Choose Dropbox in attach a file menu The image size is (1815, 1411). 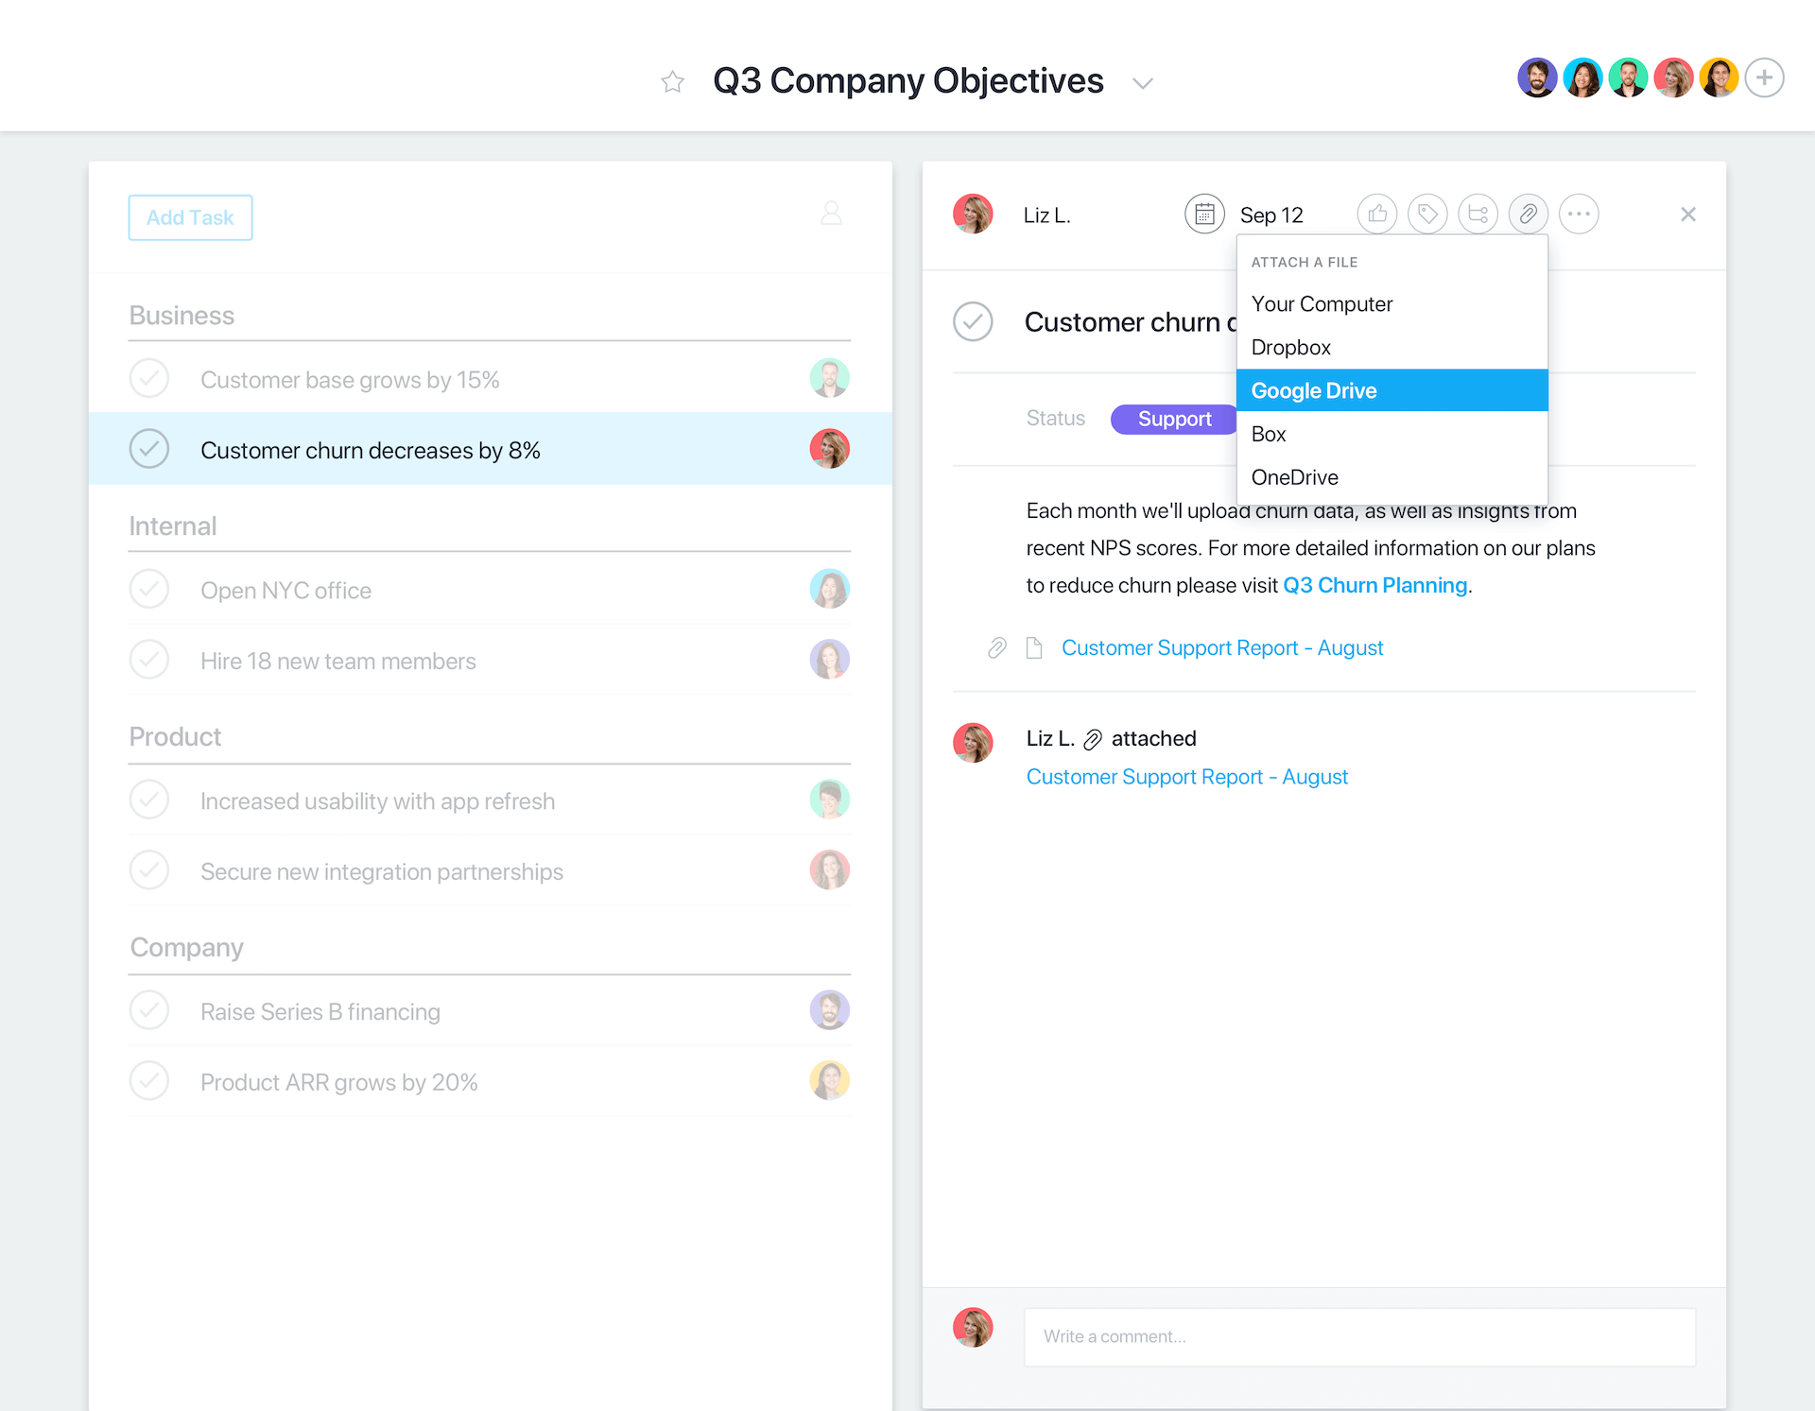pyautogui.click(x=1290, y=347)
